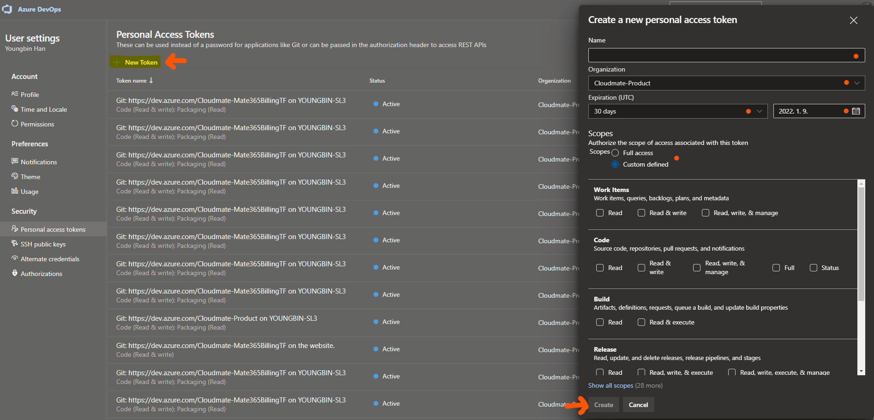Click the Azure DevOps logo icon
Screen dimensions: 874x420
coord(7,9)
